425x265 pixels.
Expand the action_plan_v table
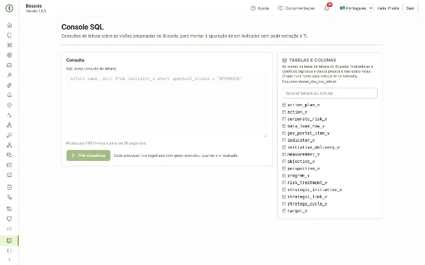click(301, 105)
